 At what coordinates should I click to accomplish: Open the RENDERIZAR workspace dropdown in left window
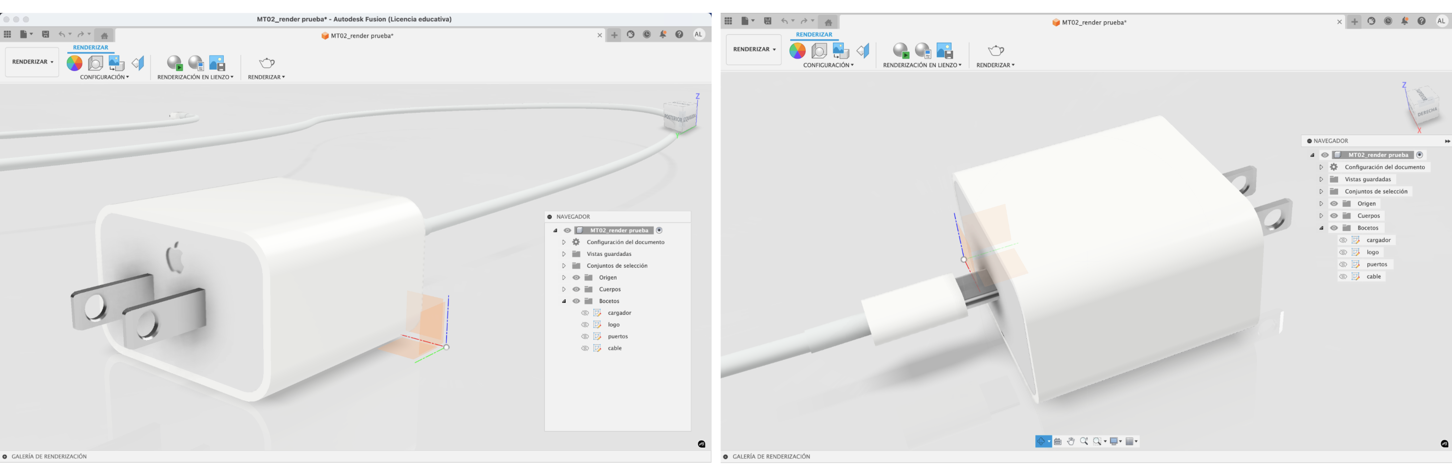click(x=32, y=62)
